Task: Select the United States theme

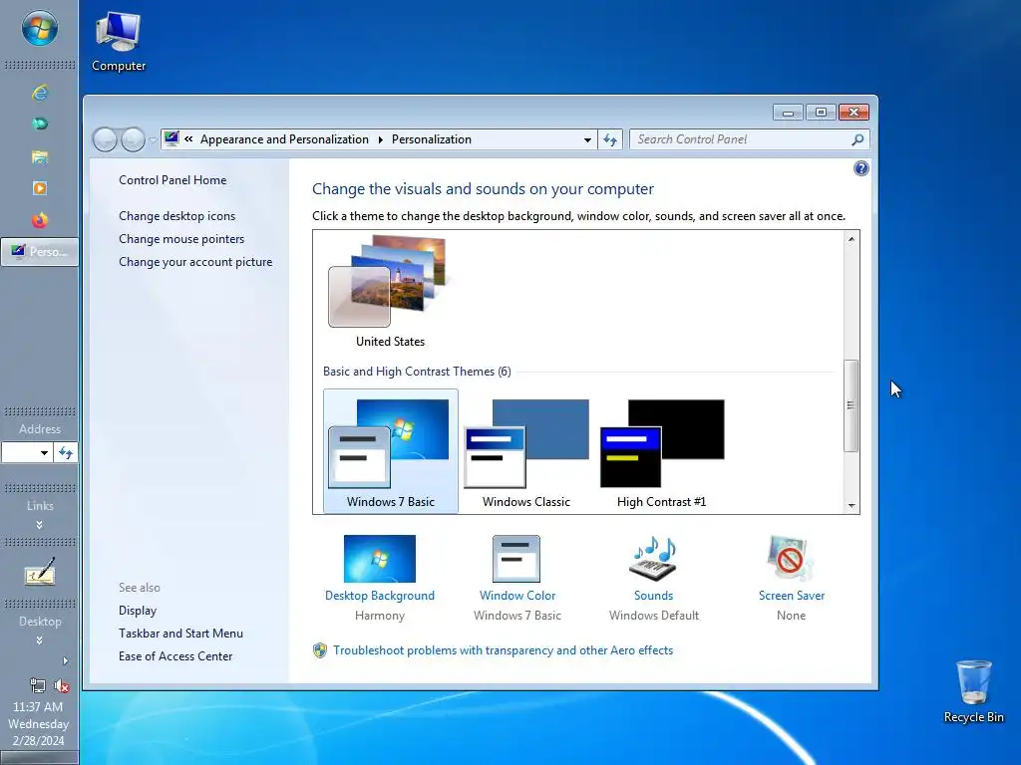Action: [x=390, y=292]
